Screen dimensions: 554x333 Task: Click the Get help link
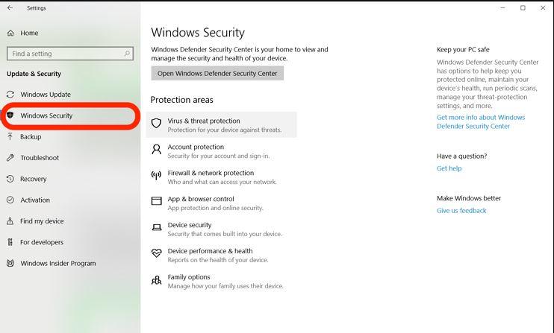click(449, 168)
